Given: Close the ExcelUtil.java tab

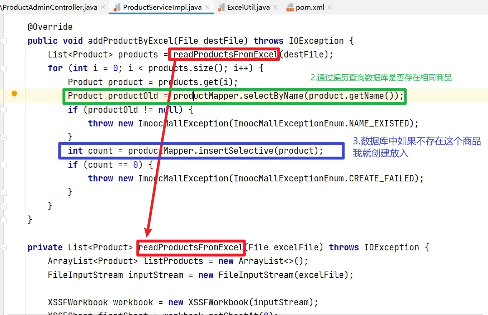Looking at the screenshot, I should [276, 8].
